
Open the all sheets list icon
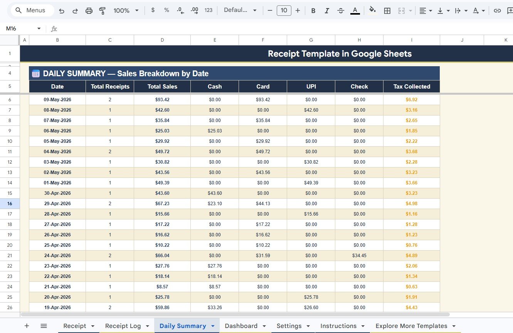coord(44,326)
